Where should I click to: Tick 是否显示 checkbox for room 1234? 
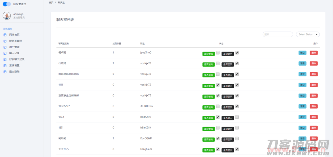tap(237, 117)
